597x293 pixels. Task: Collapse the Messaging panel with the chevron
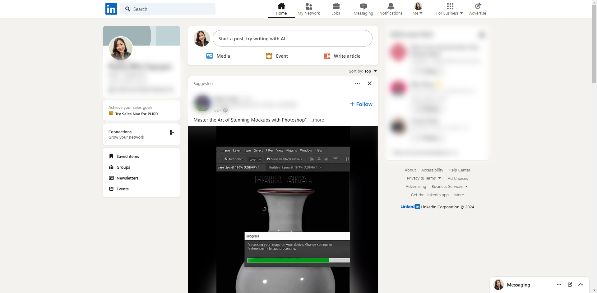(x=581, y=285)
